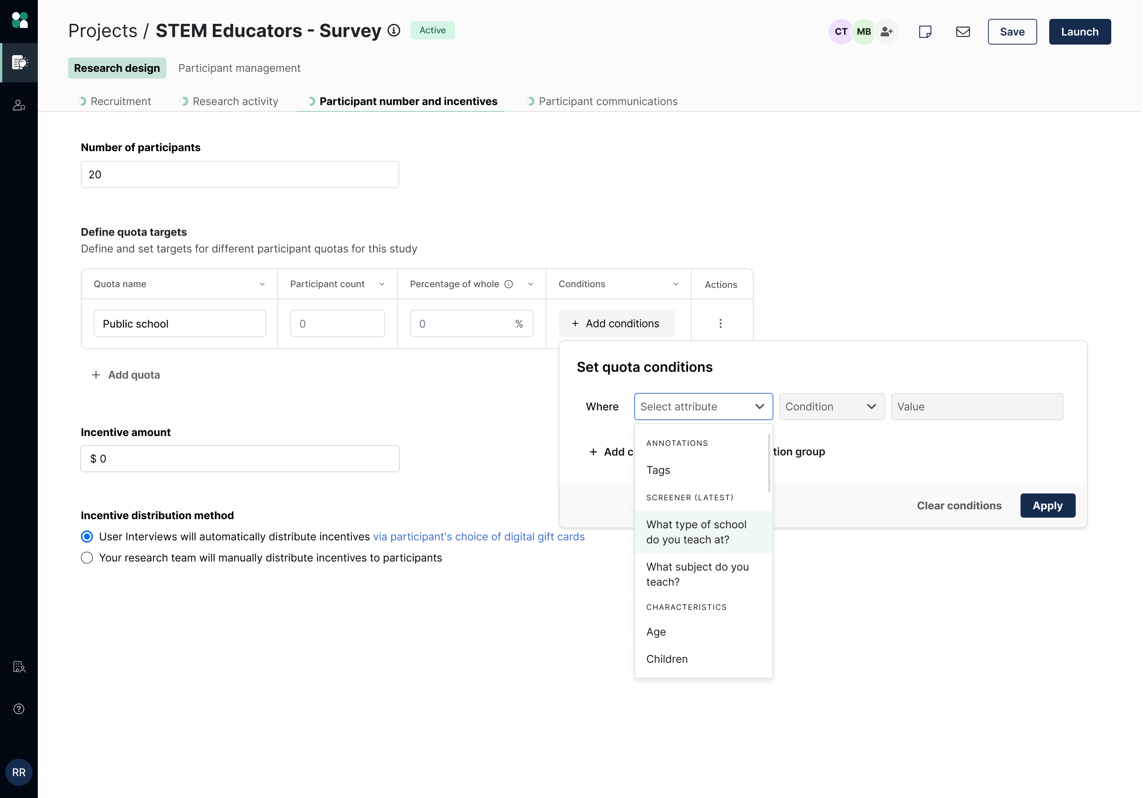Click the project info icon beside title
The width and height of the screenshot is (1143, 798).
(x=394, y=31)
